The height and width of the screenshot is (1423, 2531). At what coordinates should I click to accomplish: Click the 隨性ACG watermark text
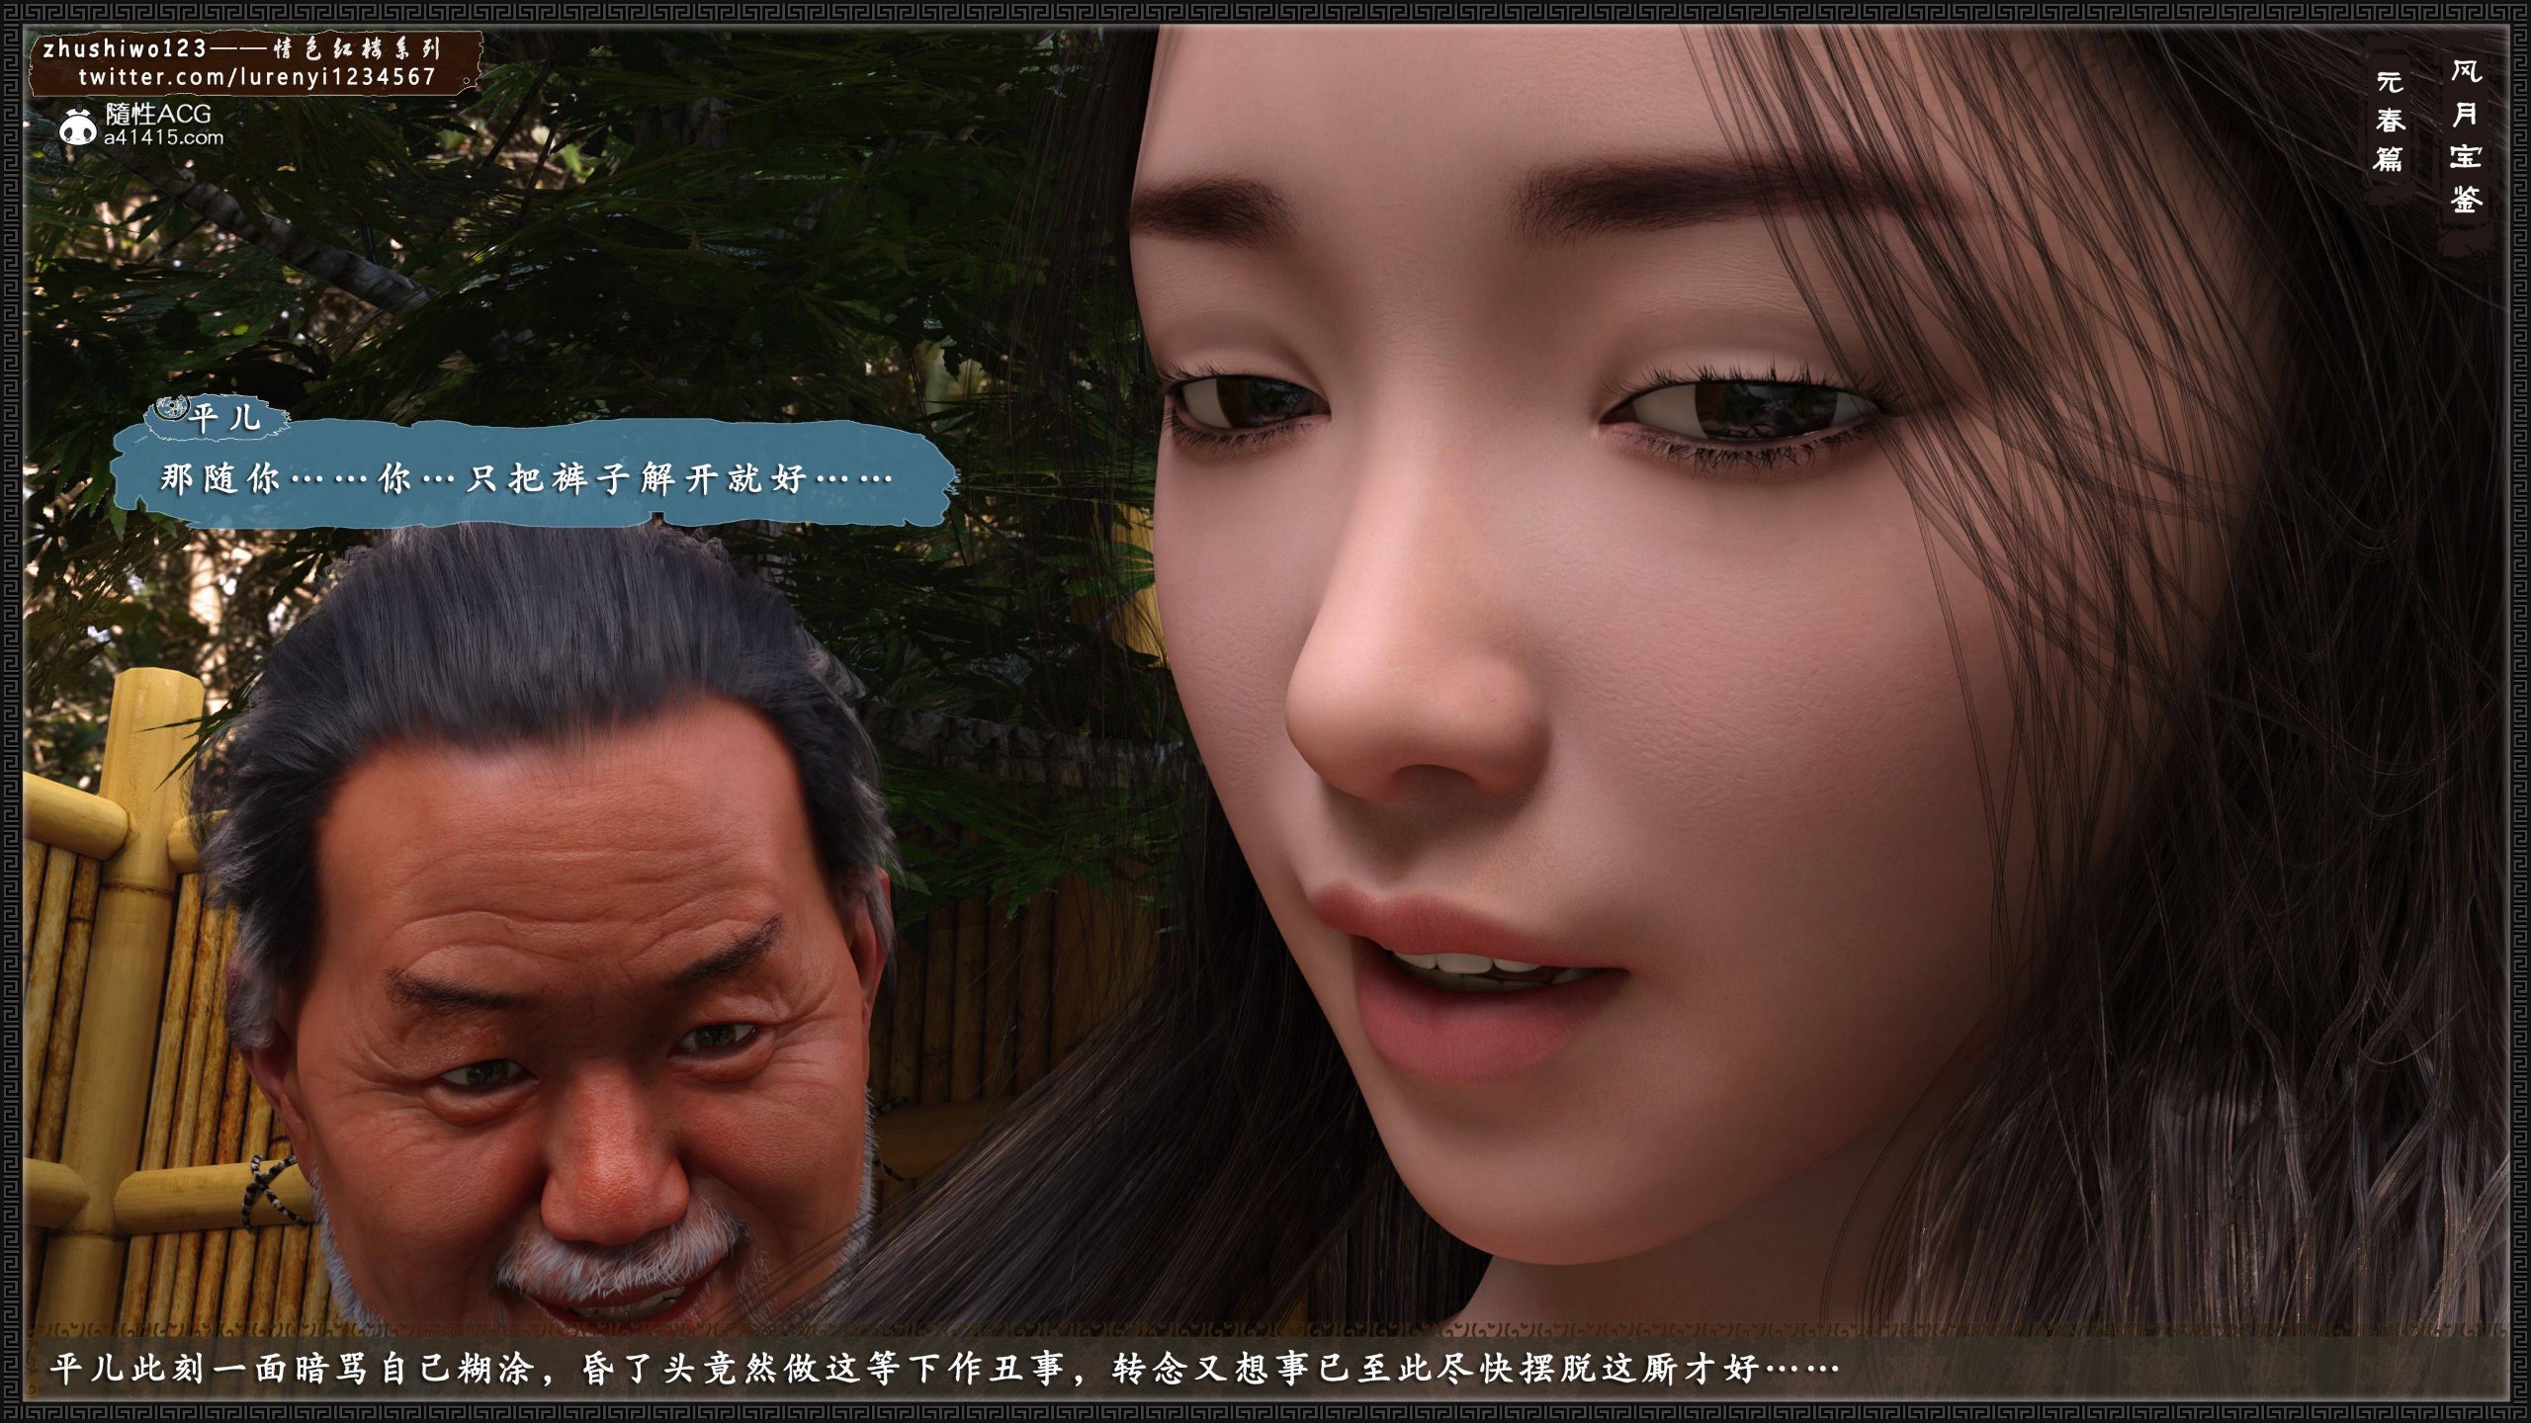pos(158,115)
